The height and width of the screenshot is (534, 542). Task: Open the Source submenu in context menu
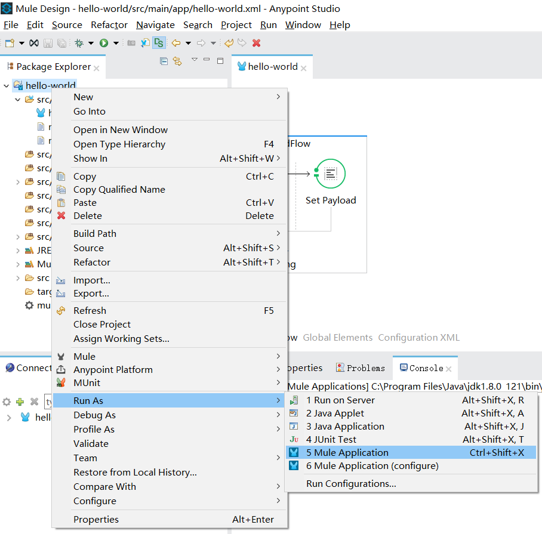tap(170, 248)
